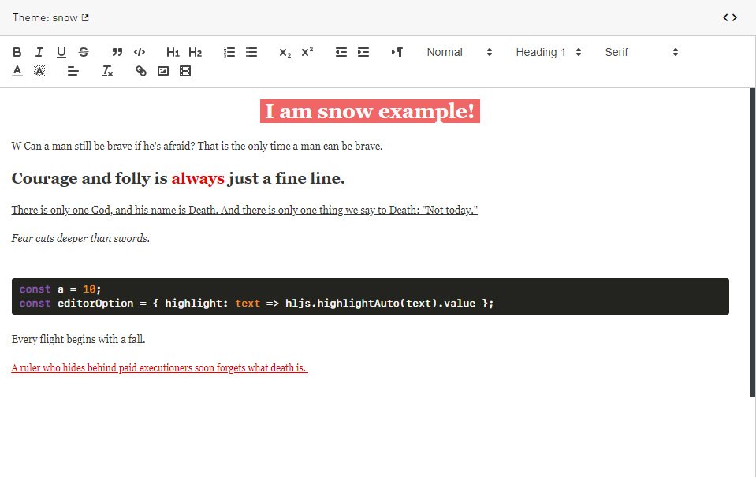This screenshot has height=477, width=756.
Task: Toggle strikethrough formatting
Action: pos(84,52)
